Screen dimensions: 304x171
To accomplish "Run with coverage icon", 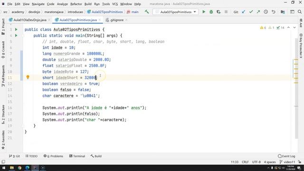I will pyautogui.click(x=218, y=12).
